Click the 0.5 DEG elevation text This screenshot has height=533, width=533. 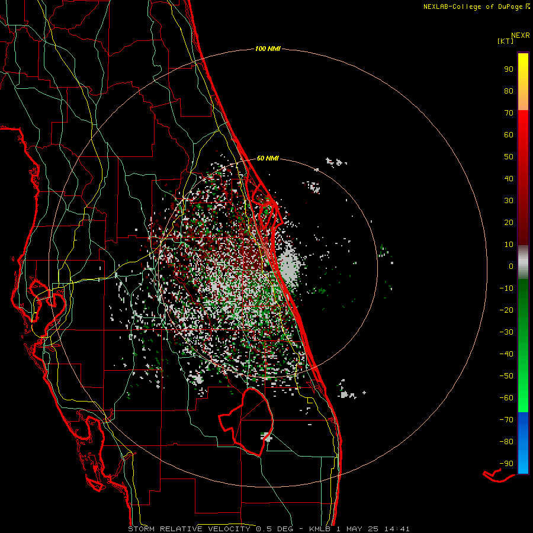point(278,529)
